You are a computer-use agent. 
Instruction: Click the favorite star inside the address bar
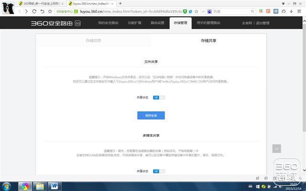point(197,11)
